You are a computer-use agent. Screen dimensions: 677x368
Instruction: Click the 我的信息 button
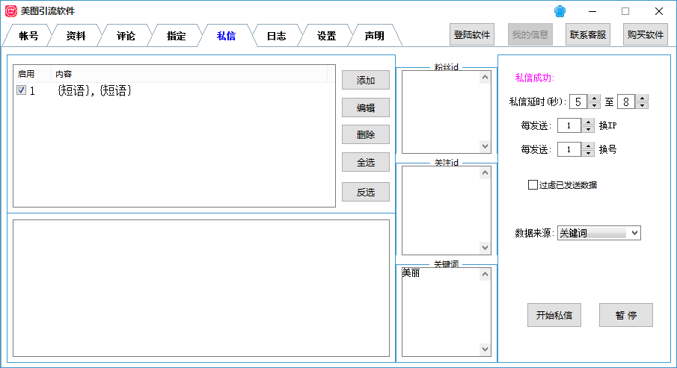click(530, 34)
